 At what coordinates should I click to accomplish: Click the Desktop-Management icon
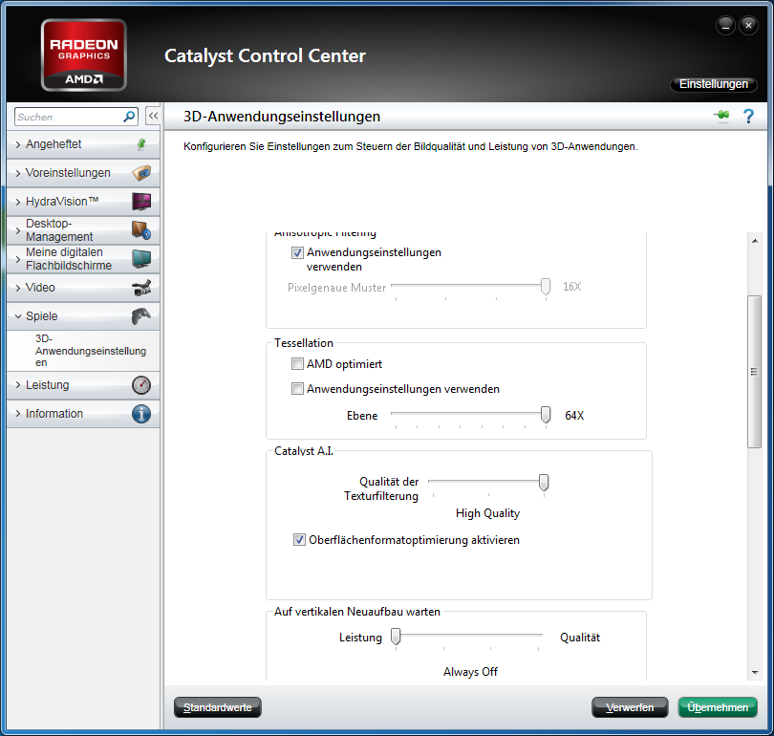pos(141,230)
